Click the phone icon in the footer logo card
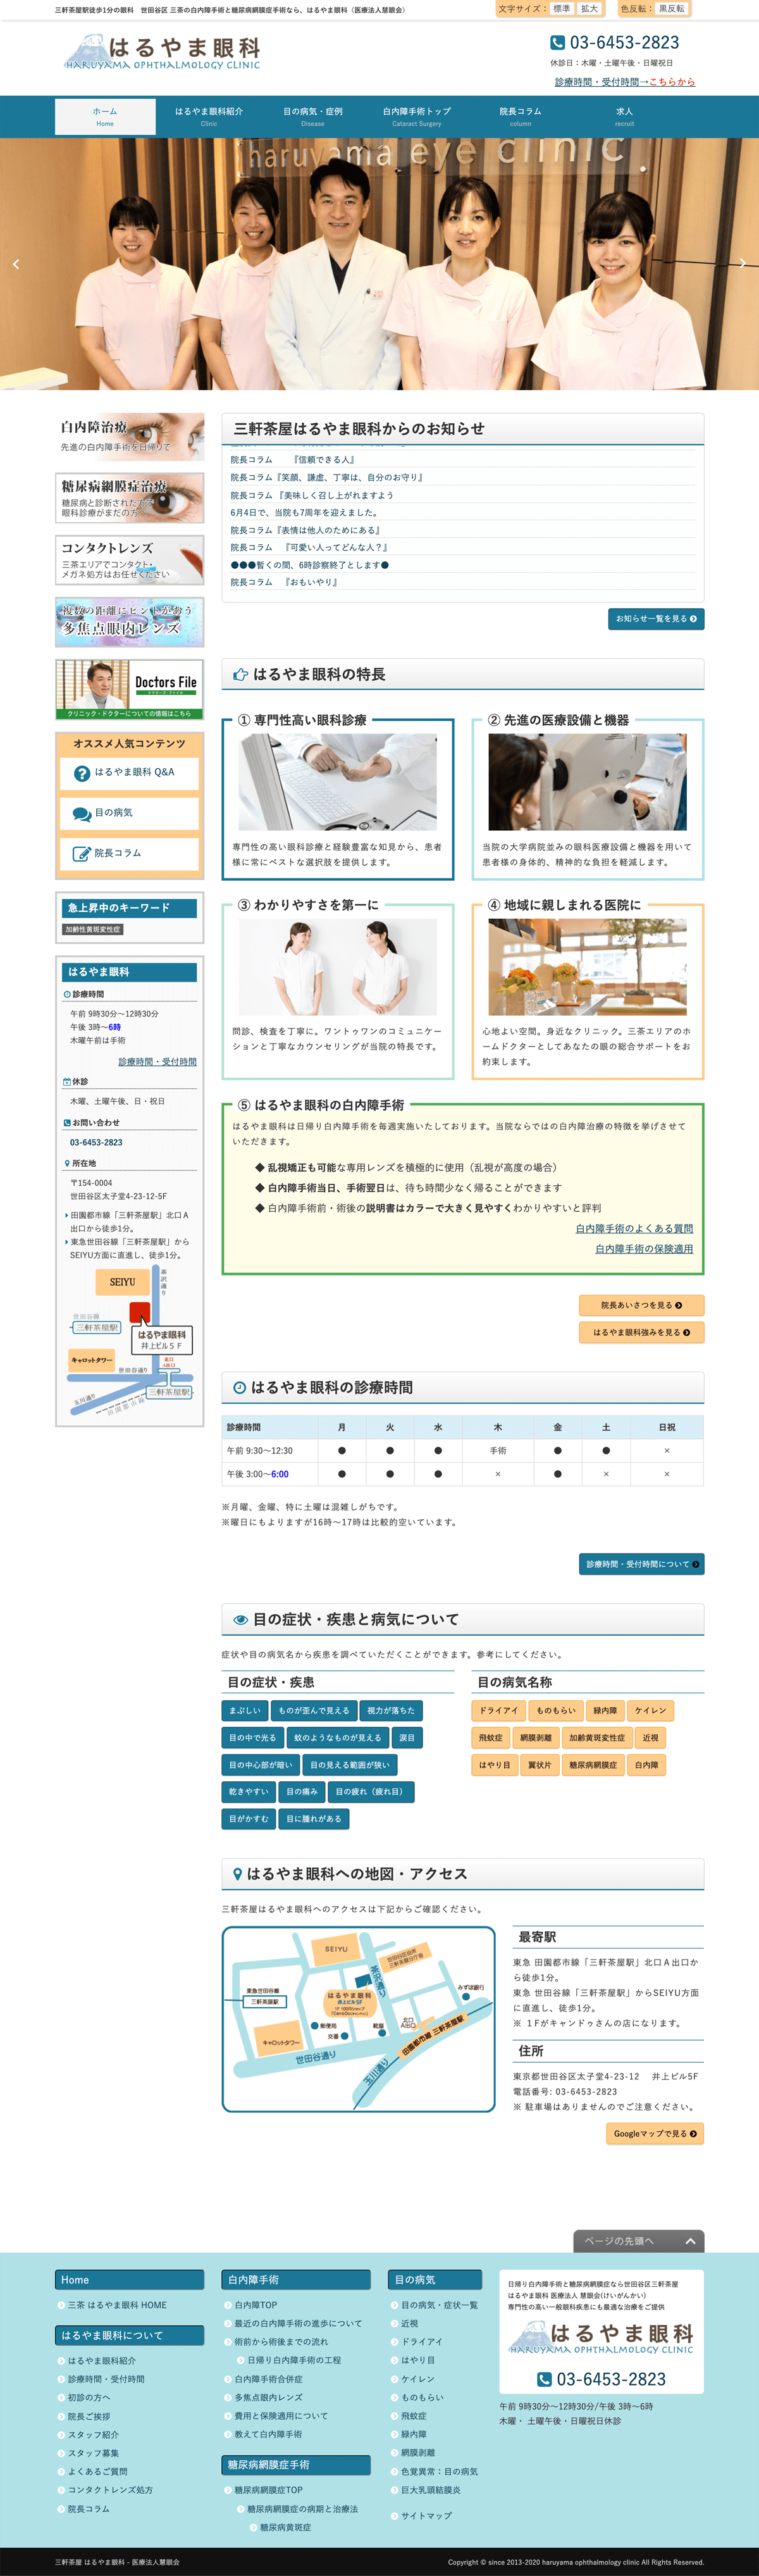759x2576 pixels. point(544,2379)
